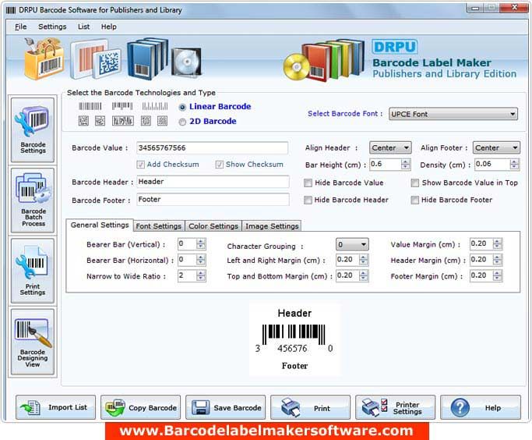The image size is (532, 440).
Task: Adjust Header Margin spinner
Action: click(x=497, y=260)
